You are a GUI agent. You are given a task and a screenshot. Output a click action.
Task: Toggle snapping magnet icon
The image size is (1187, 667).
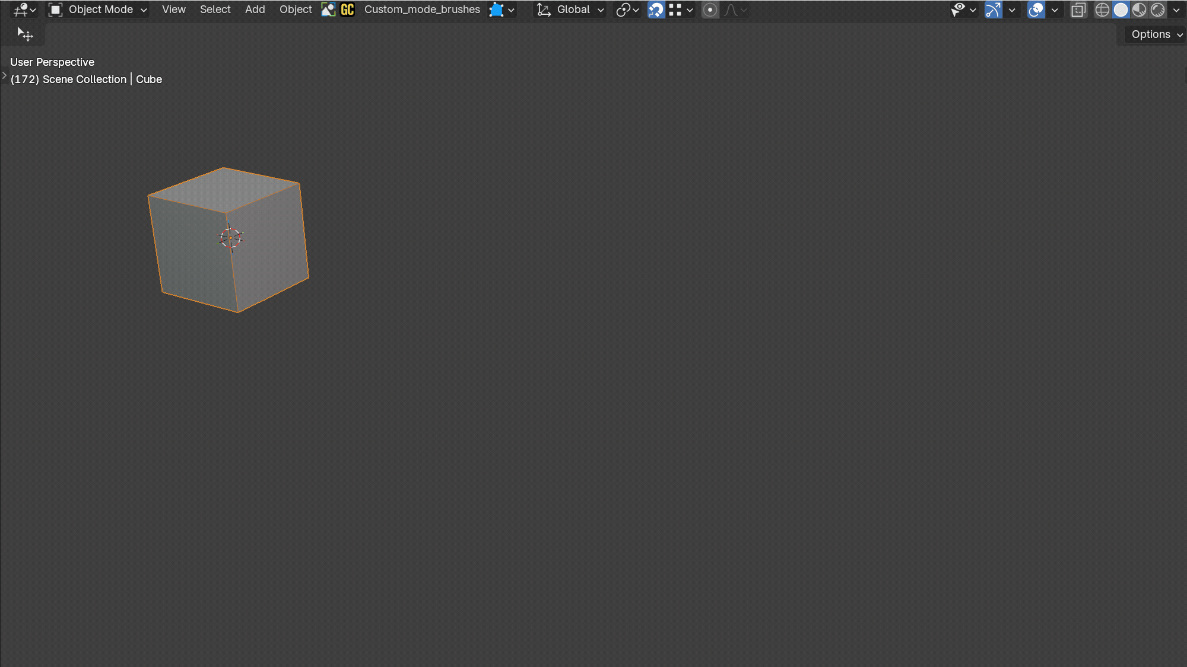656,9
